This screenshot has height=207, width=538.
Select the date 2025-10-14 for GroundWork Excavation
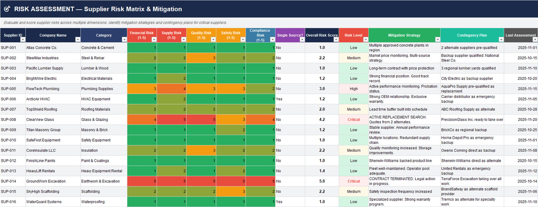(521, 181)
